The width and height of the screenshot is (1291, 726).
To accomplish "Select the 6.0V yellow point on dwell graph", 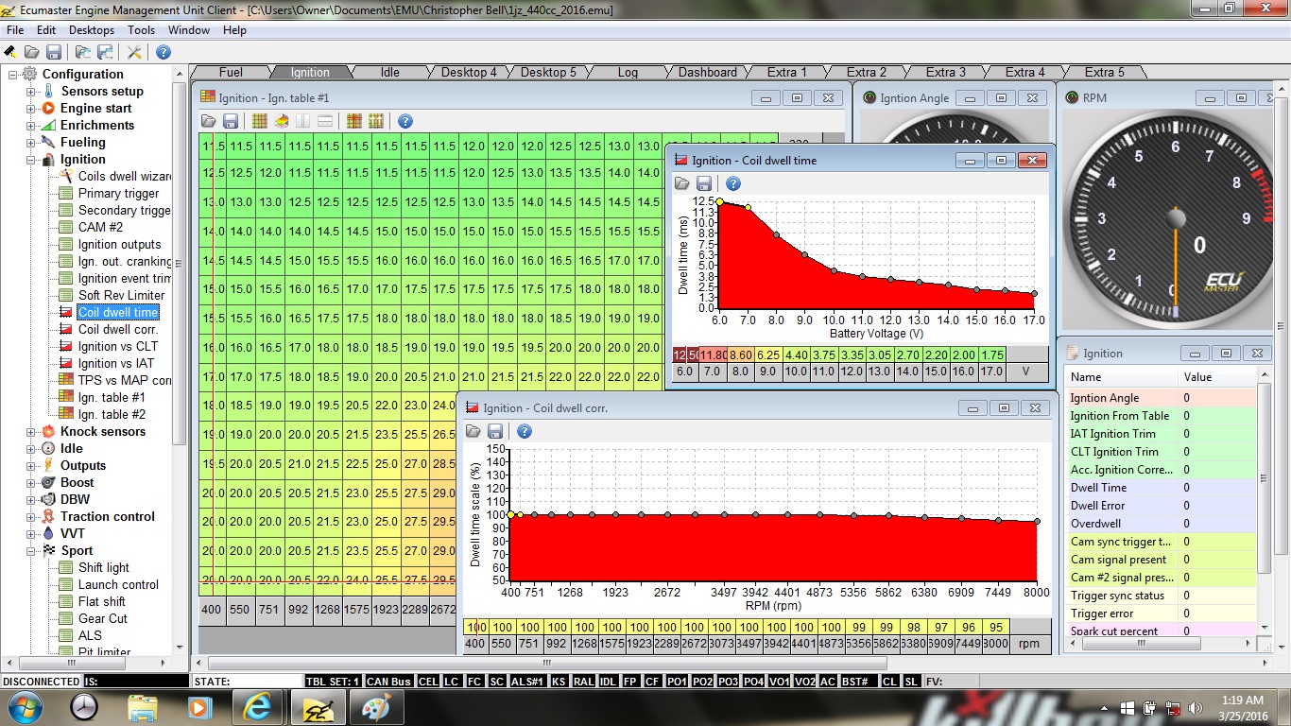I will (x=720, y=201).
